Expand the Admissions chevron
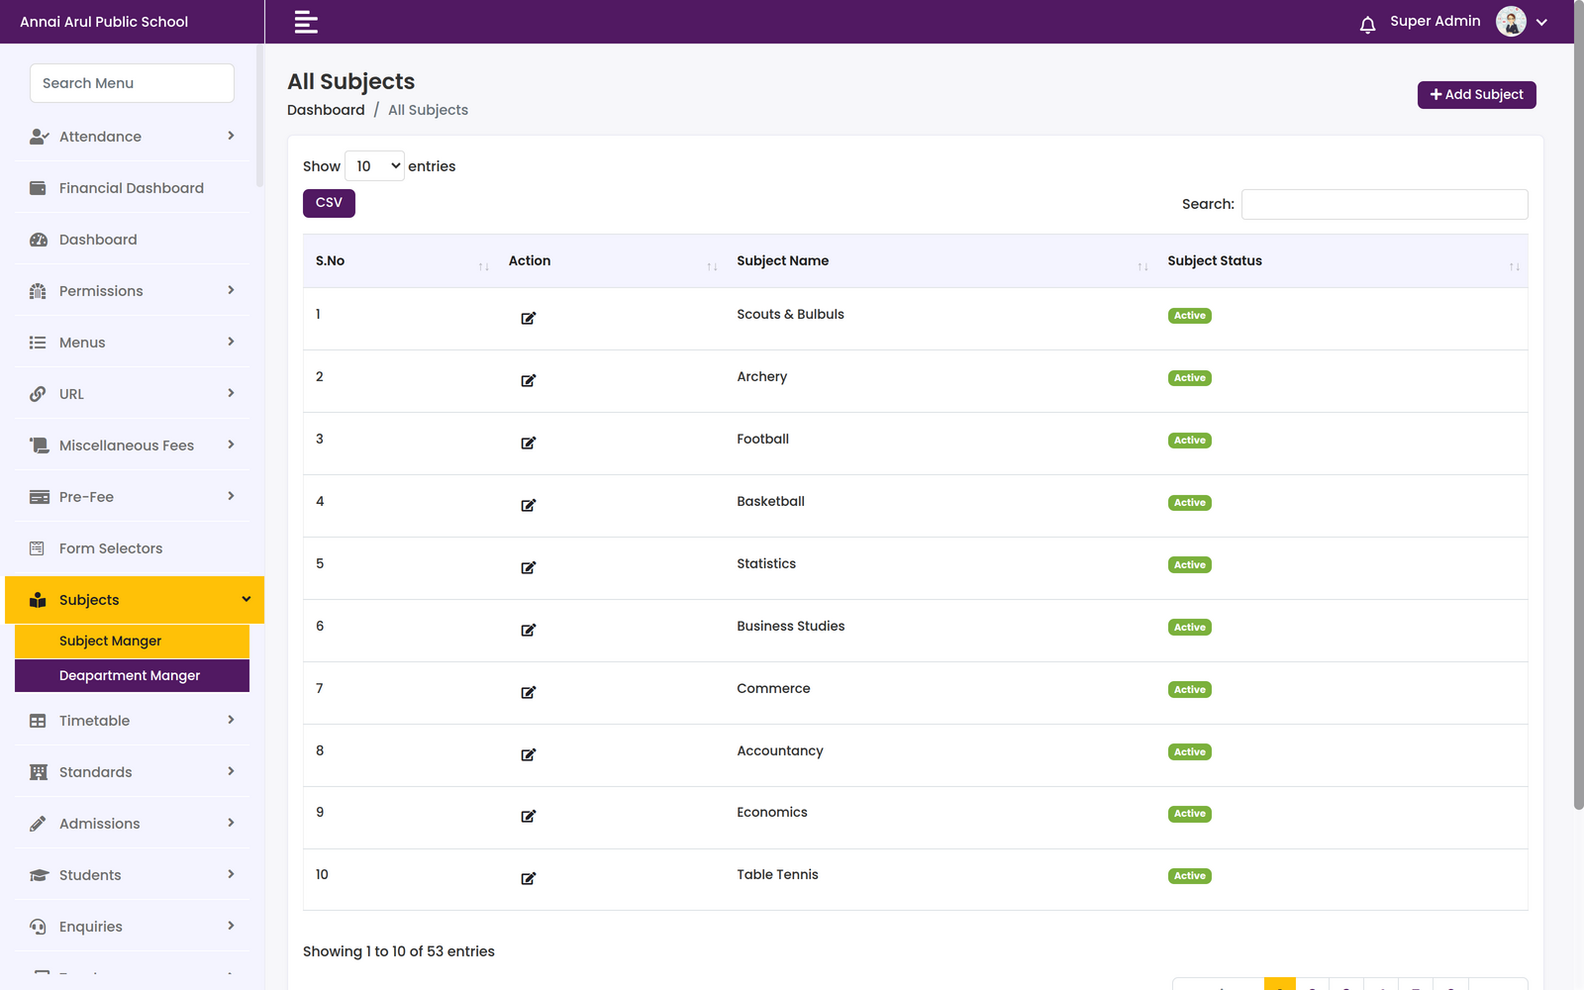Image resolution: width=1584 pixels, height=990 pixels. 231,823
